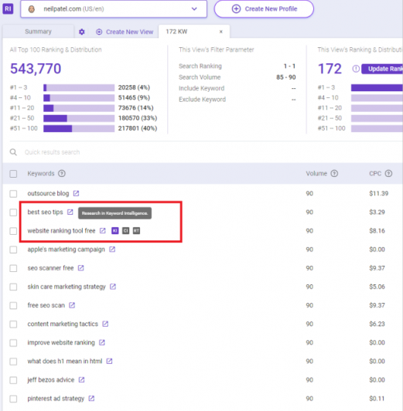Check the 'free seo scan' checkbox
The width and height of the screenshot is (403, 411).
(13, 305)
